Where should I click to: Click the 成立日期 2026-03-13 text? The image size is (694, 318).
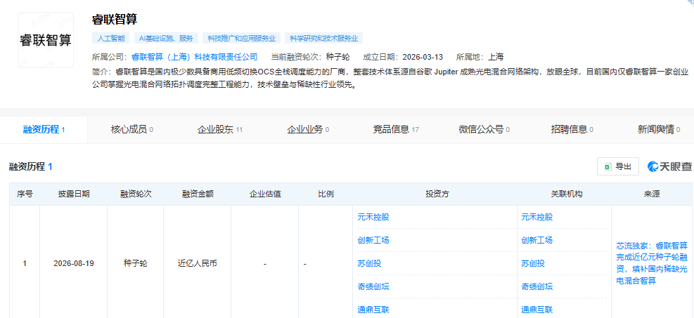(403, 57)
